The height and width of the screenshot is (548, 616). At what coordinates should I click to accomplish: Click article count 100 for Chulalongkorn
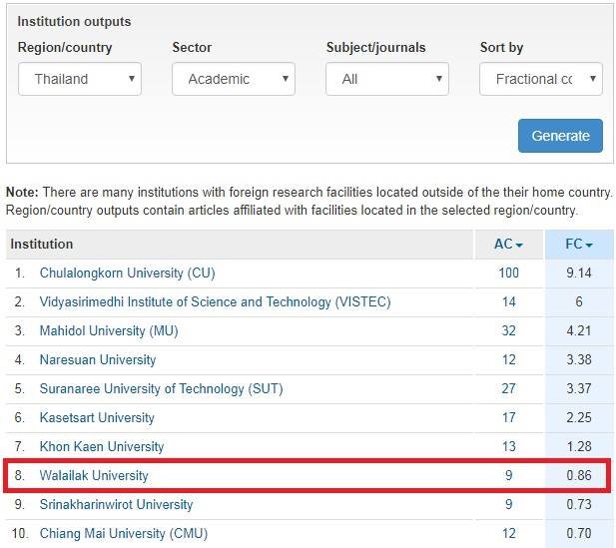coord(508,273)
